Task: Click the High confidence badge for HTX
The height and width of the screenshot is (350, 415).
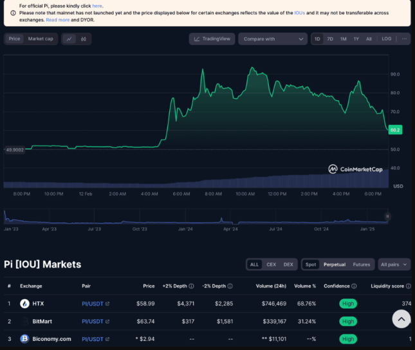Action: [x=348, y=304]
